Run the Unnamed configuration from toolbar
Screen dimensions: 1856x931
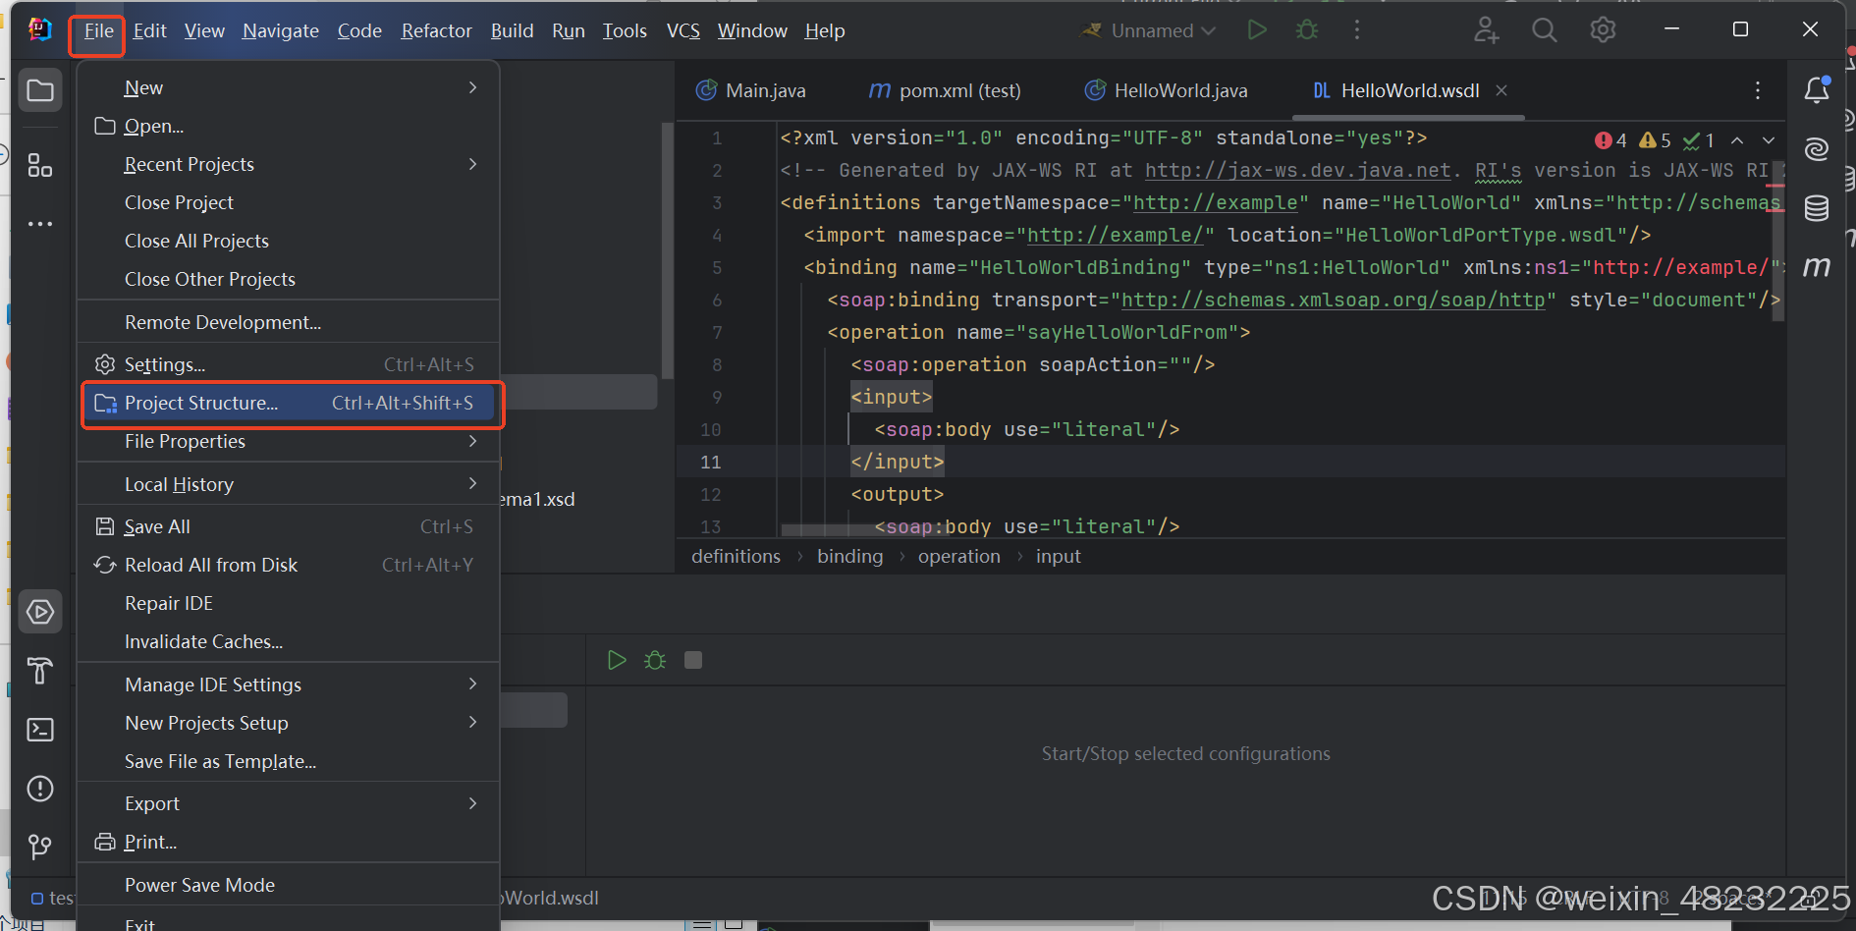click(1257, 30)
